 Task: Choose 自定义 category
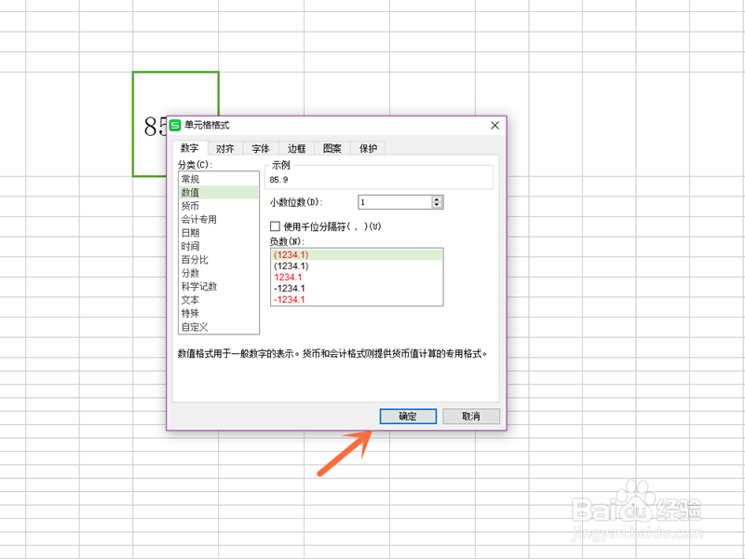tap(219, 327)
